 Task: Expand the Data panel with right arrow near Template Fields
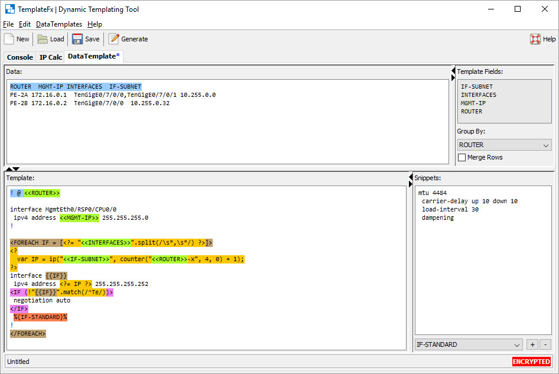(x=453, y=78)
